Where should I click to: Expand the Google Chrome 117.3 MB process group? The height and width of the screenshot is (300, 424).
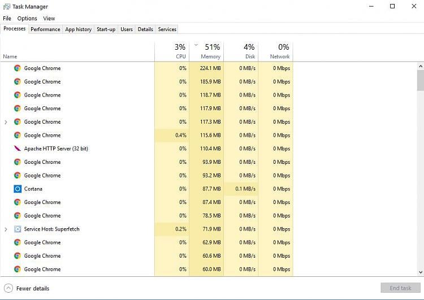click(x=6, y=122)
